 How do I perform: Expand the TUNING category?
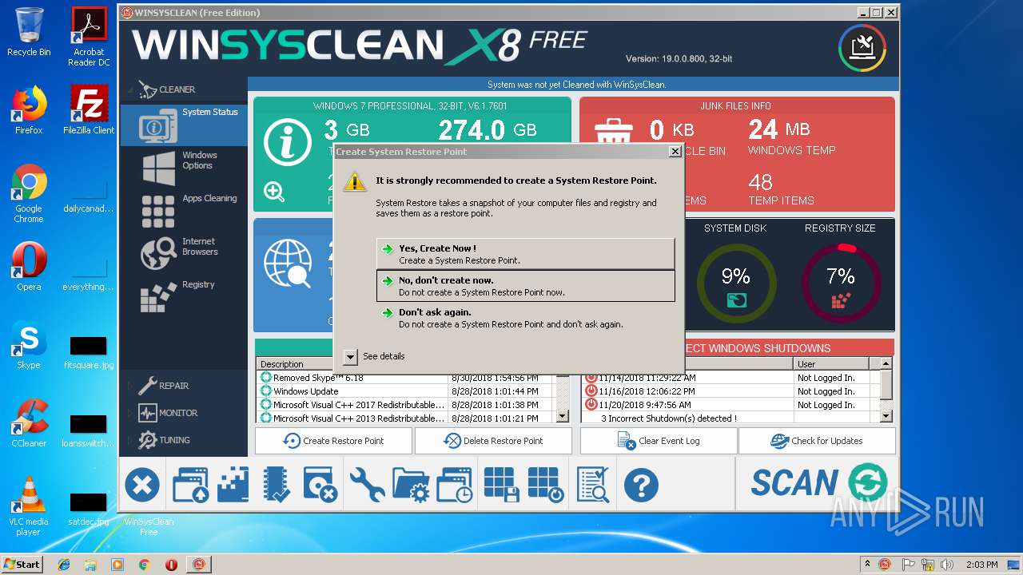pyautogui.click(x=132, y=440)
